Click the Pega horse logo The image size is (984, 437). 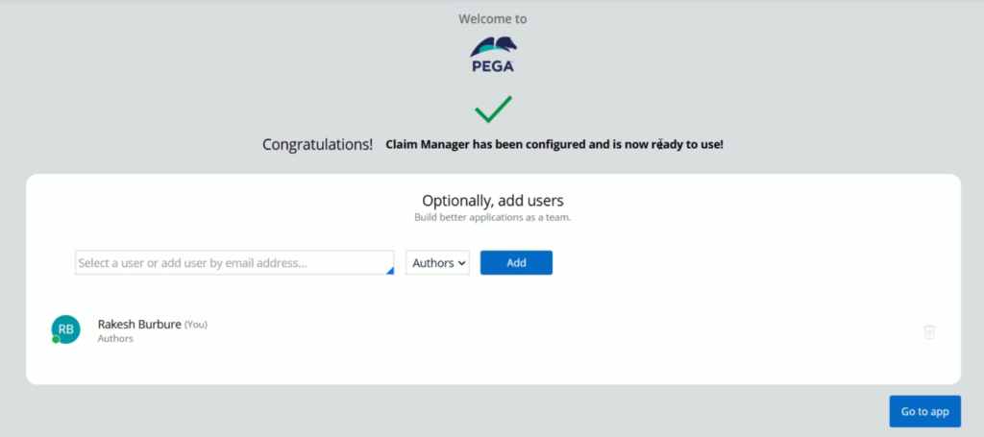click(x=494, y=47)
